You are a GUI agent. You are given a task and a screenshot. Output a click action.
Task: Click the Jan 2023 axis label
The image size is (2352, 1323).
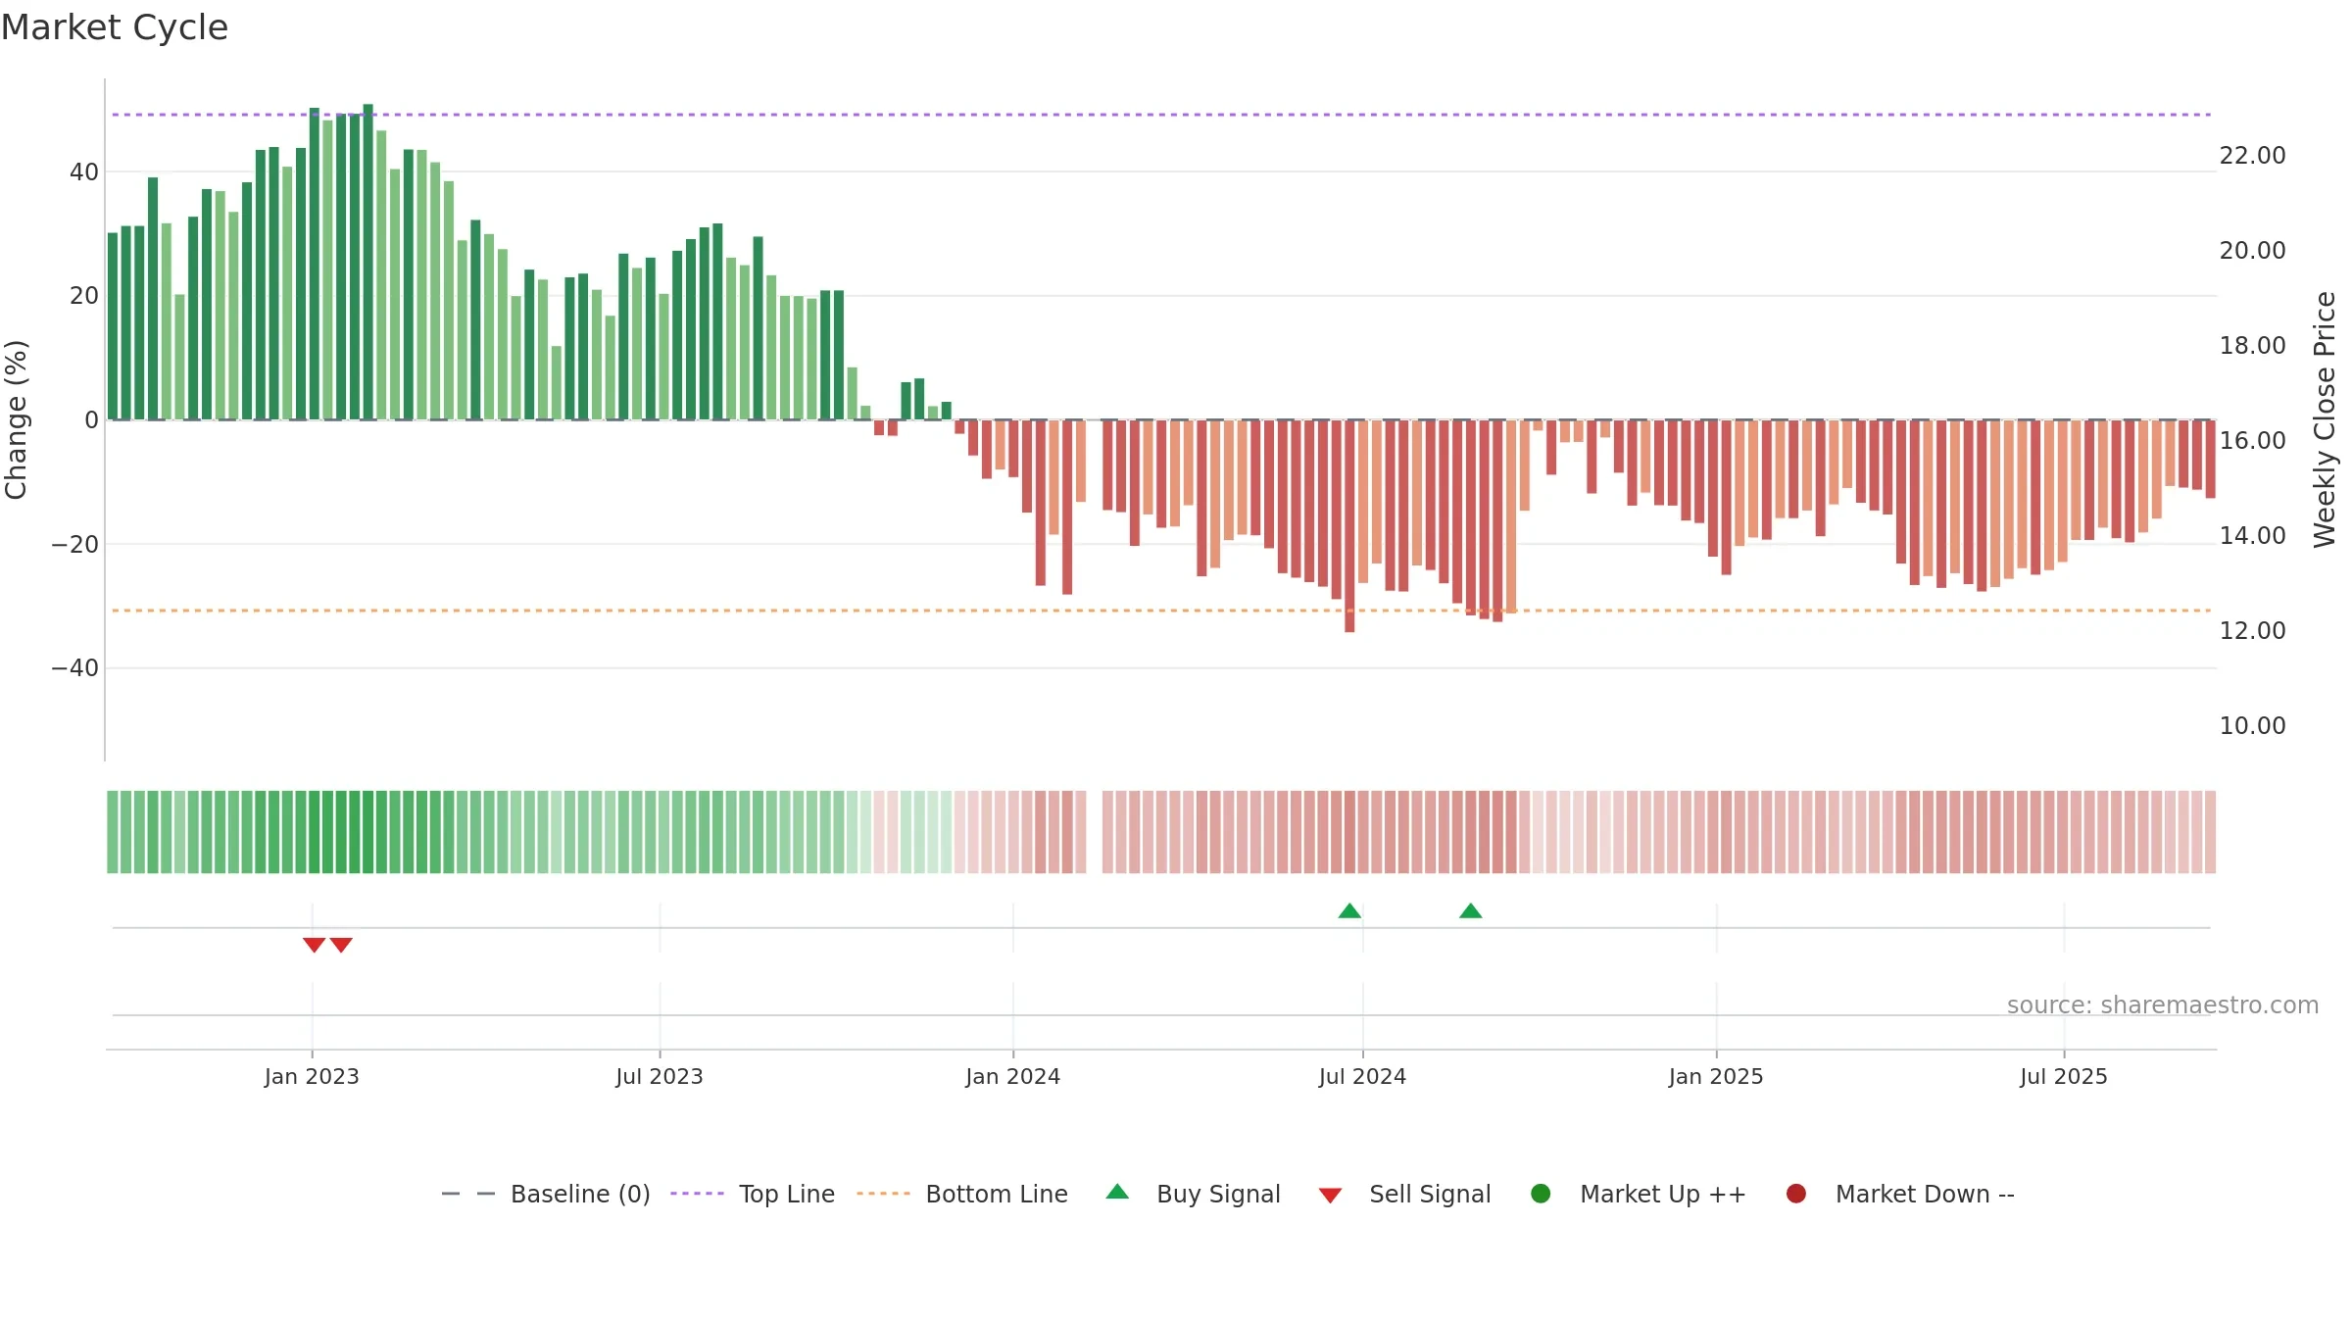click(312, 1077)
